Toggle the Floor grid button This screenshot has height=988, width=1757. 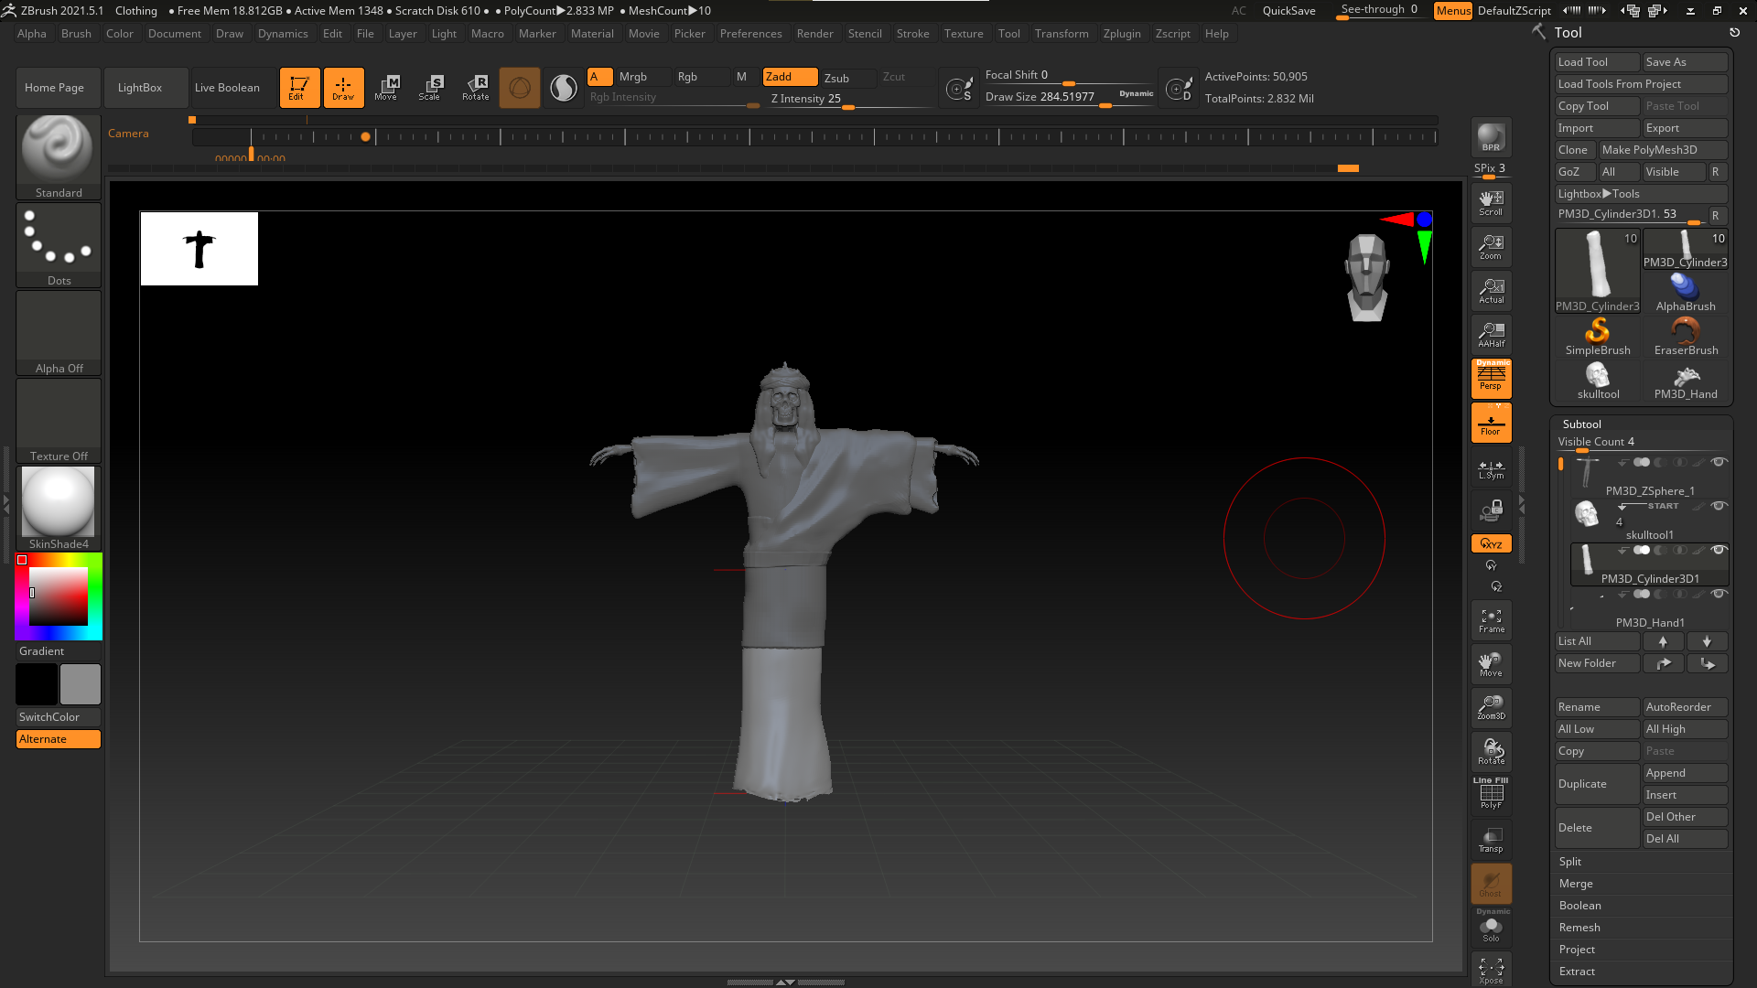(1491, 424)
